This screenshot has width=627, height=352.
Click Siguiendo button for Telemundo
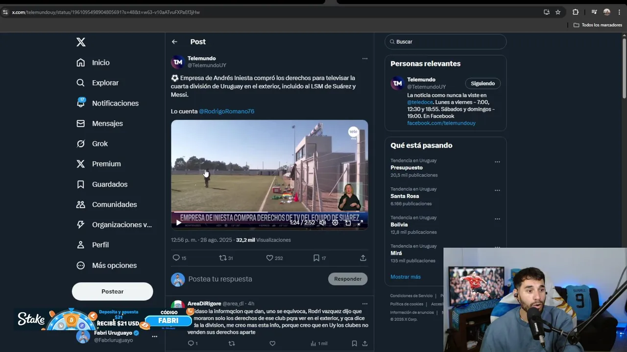pyautogui.click(x=483, y=84)
